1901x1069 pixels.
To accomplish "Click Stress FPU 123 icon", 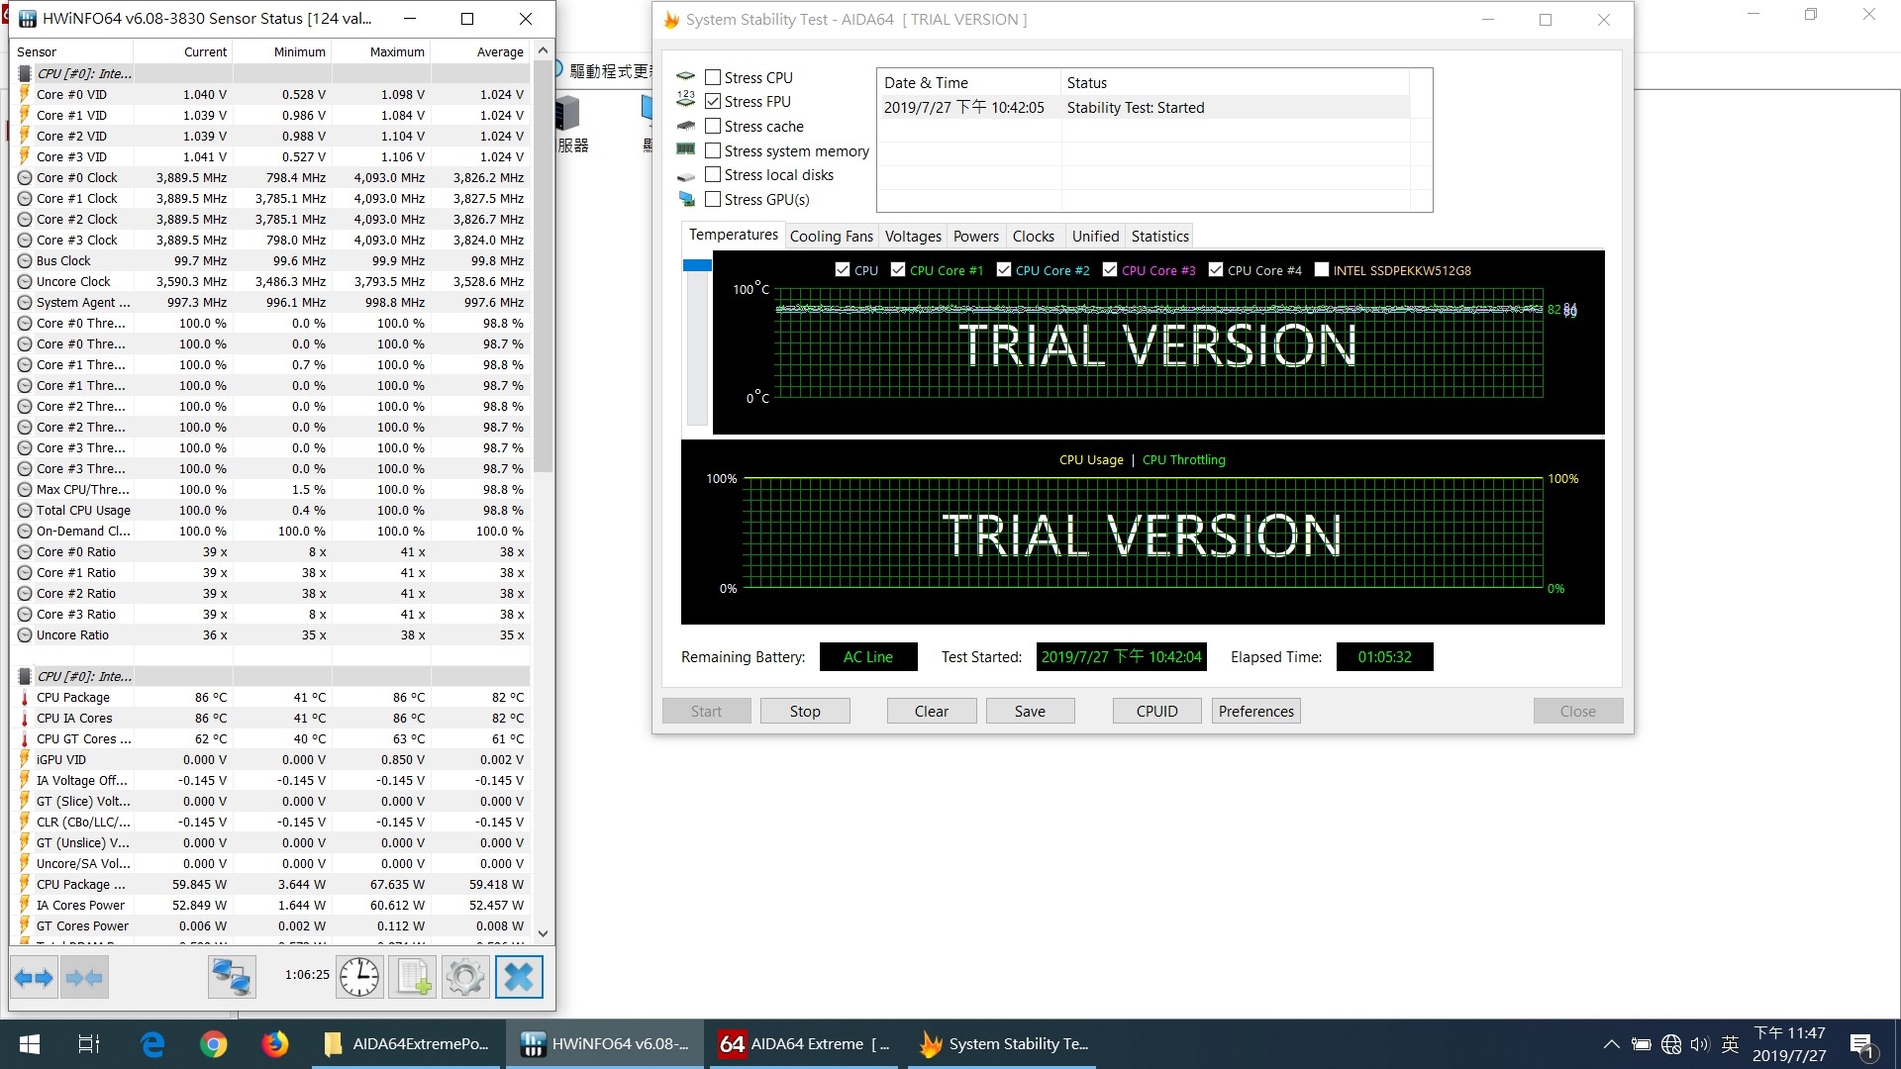I will click(685, 99).
